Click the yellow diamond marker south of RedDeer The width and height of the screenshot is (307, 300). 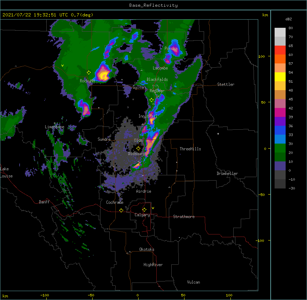151,100
